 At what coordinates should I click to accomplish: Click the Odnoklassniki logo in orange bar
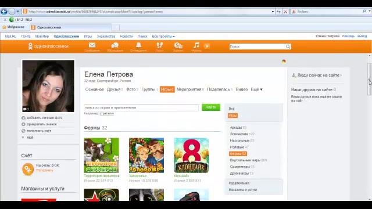pyautogui.click(x=48, y=46)
